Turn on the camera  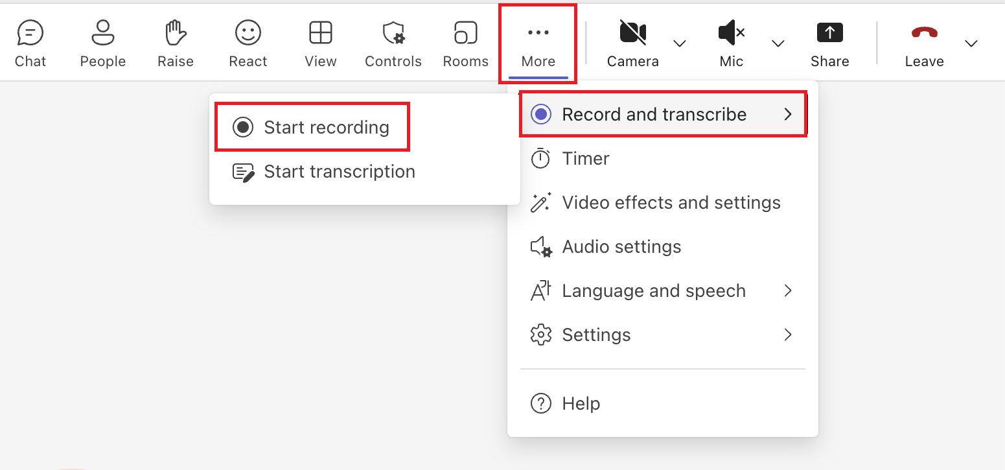point(632,43)
